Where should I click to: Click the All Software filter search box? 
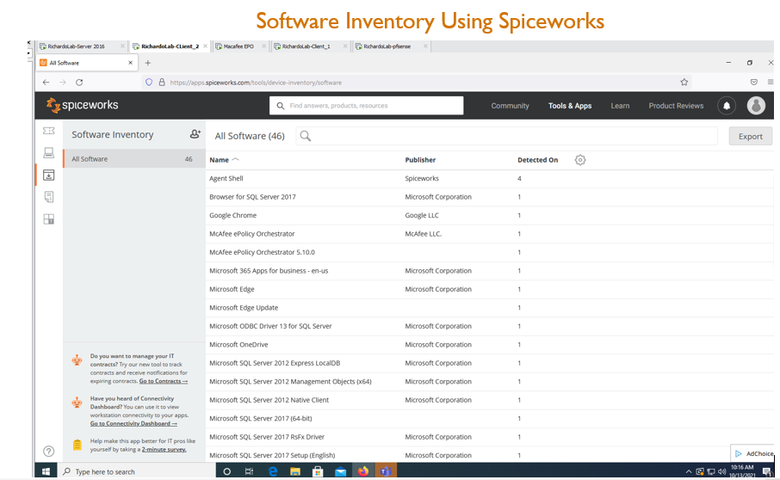click(506, 136)
